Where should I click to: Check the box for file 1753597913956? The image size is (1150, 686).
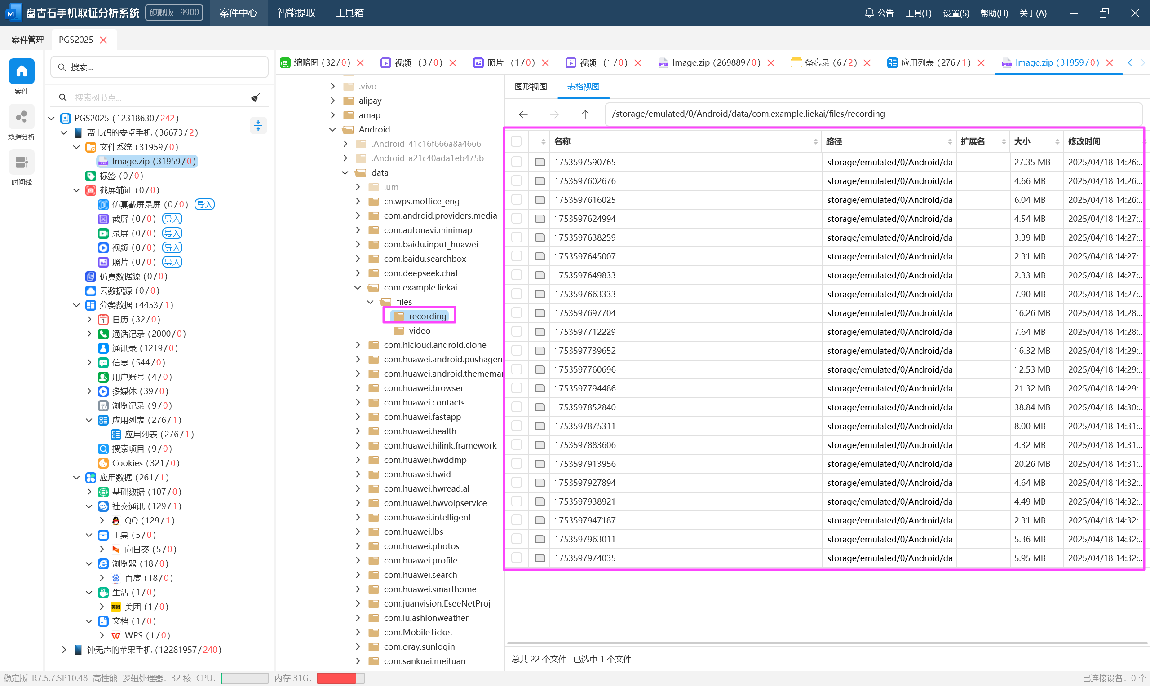(516, 464)
